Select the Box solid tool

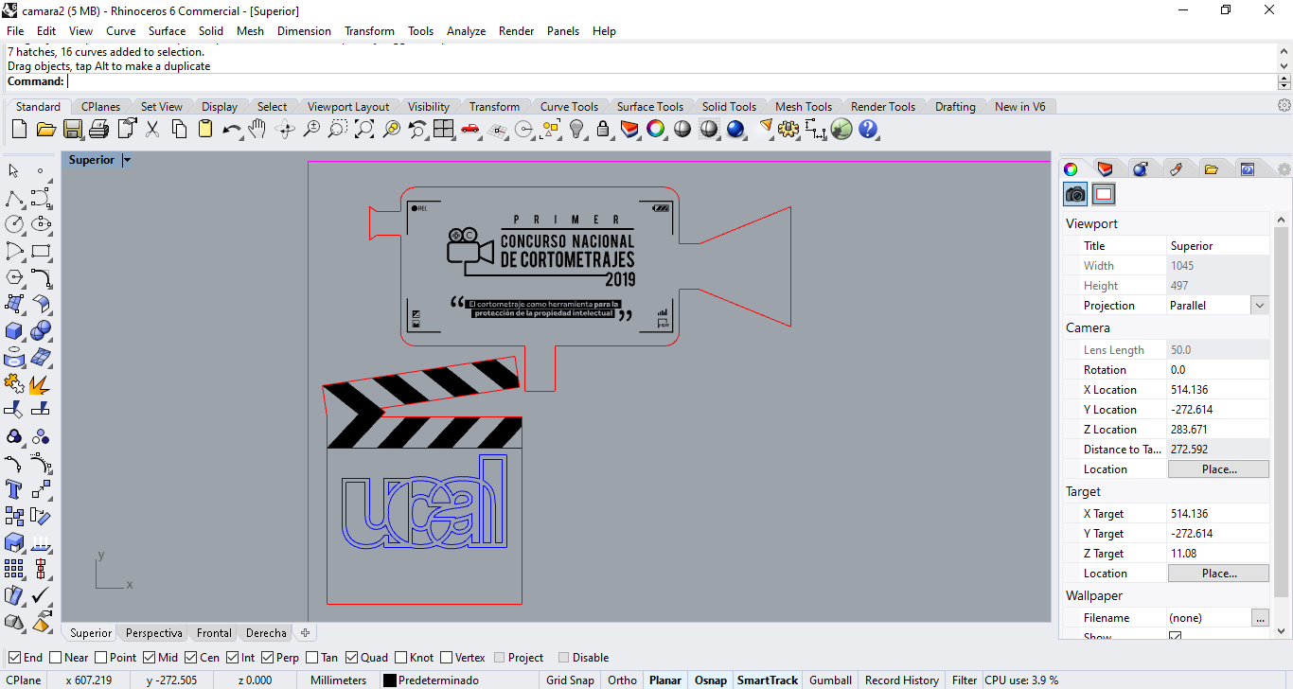[x=14, y=330]
